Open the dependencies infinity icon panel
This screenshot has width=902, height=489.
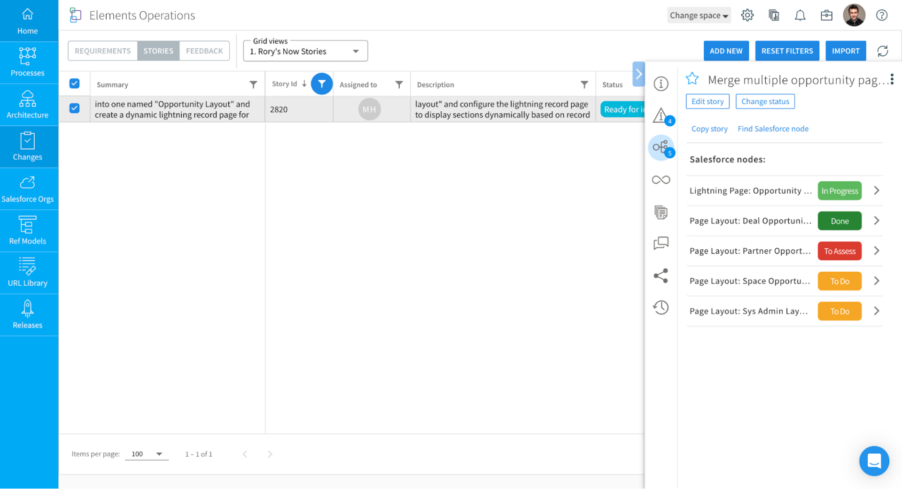click(x=661, y=179)
